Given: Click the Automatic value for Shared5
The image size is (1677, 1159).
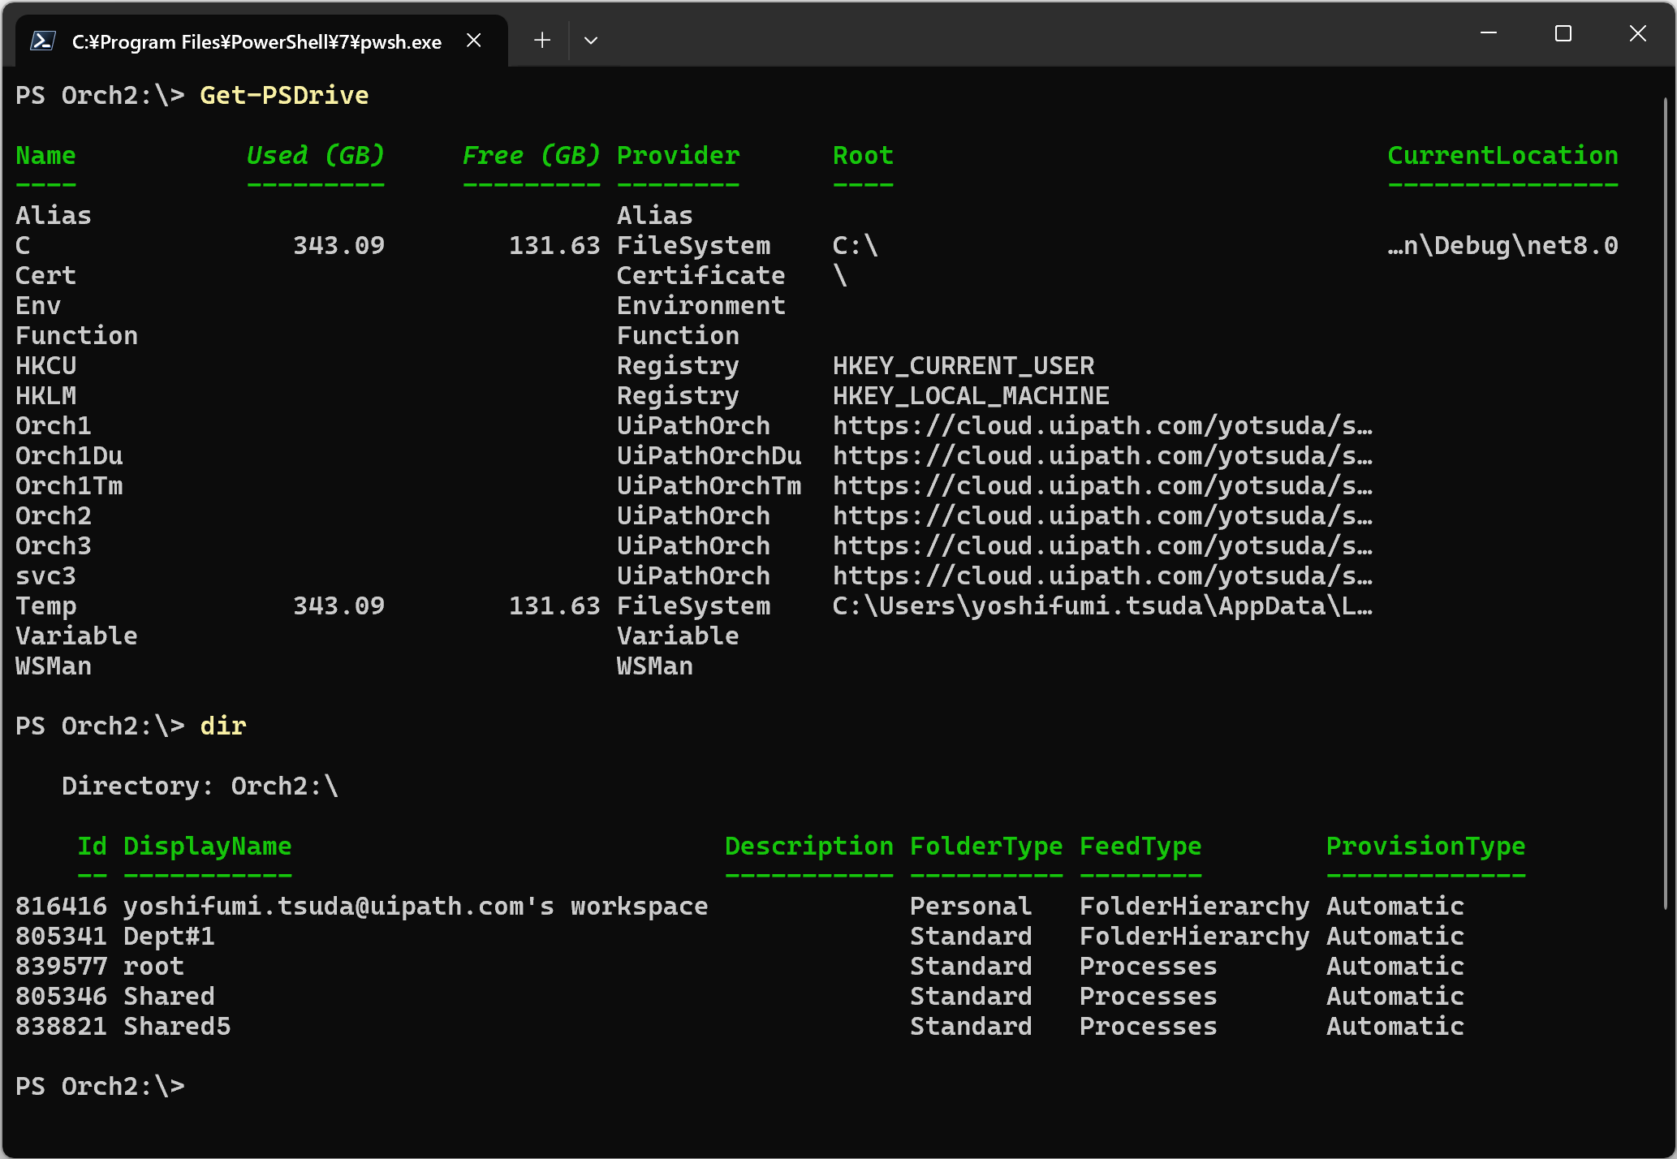Looking at the screenshot, I should pos(1395,1026).
